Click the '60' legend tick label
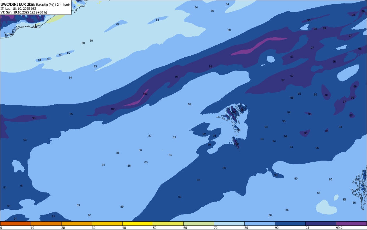367x230 pixels. click(185, 228)
